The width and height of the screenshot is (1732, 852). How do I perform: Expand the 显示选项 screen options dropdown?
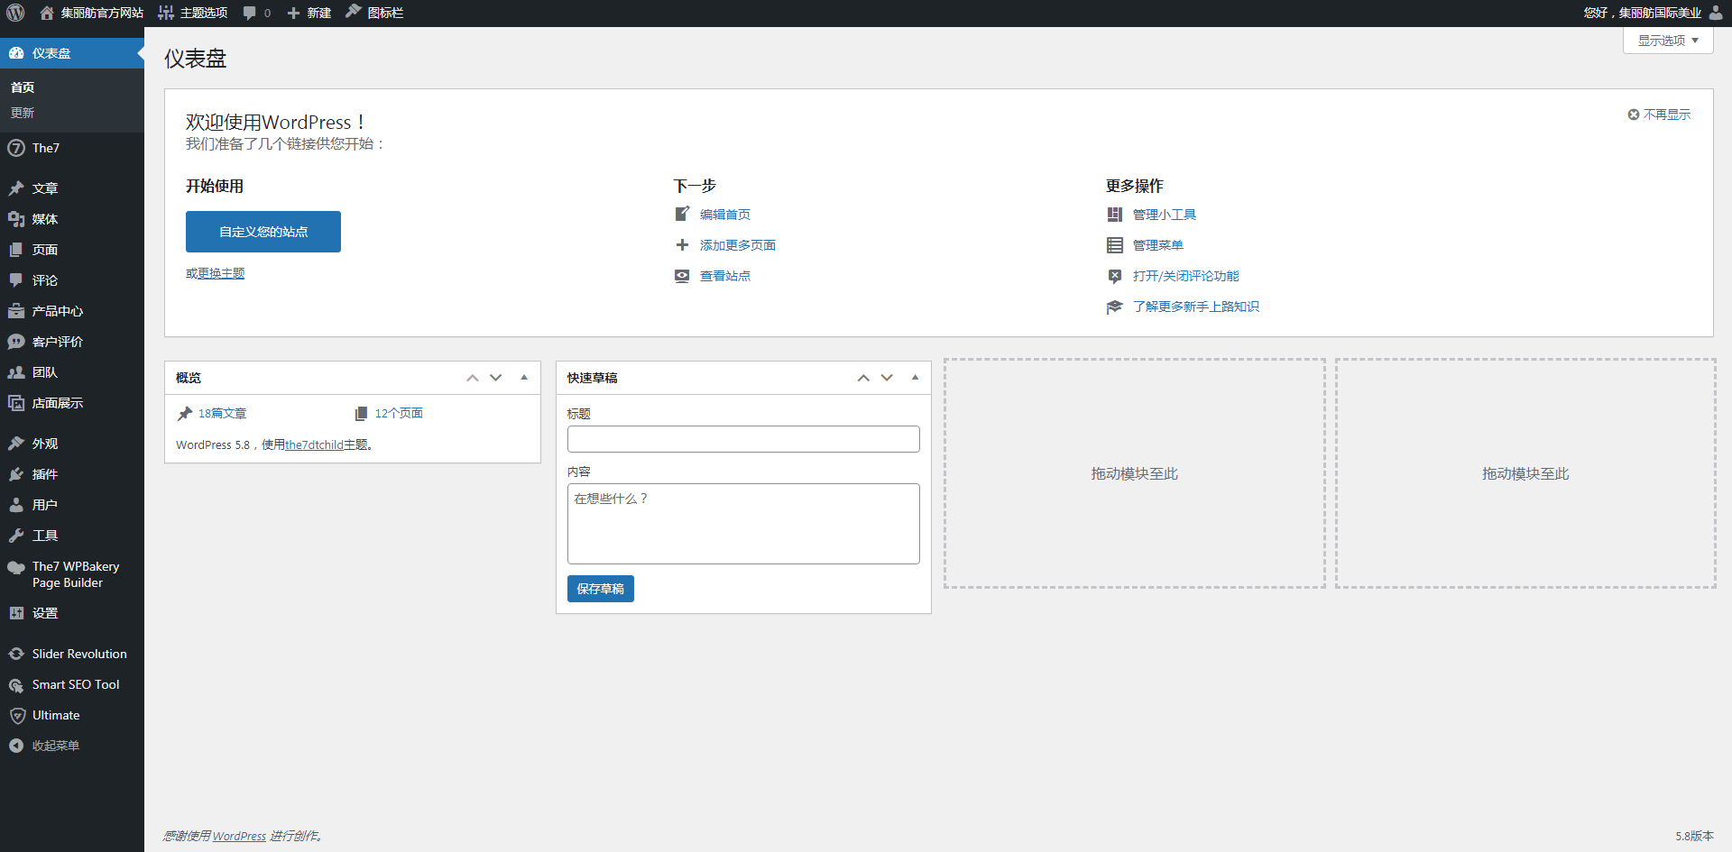[1667, 41]
